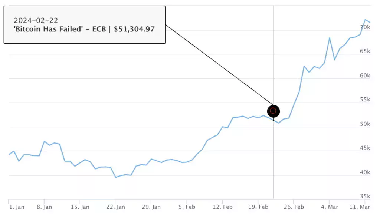
Task: Select the 15. Jan axis label
Action: point(80,207)
